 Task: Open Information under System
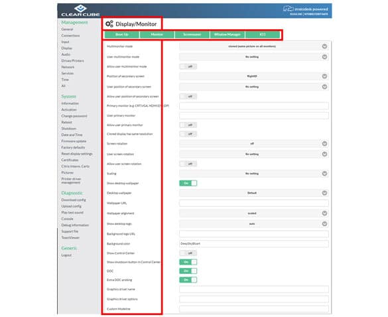tap(70, 103)
